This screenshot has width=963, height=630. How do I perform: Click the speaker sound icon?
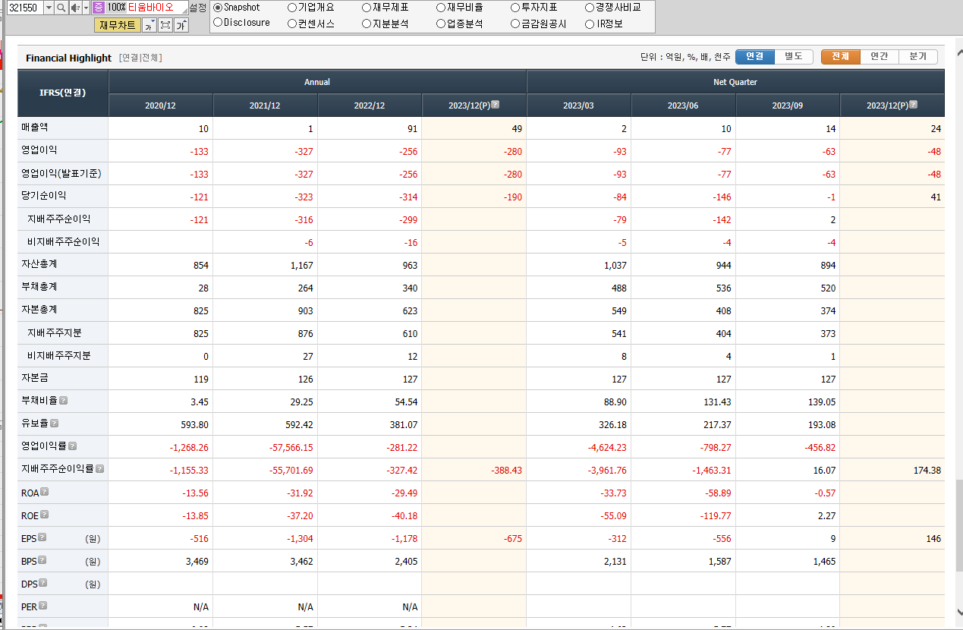(75, 8)
